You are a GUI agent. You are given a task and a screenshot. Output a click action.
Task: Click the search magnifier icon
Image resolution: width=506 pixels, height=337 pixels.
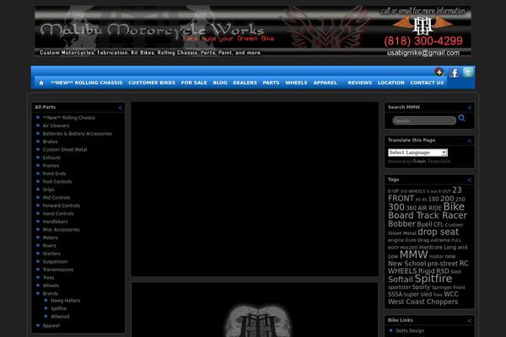tap(462, 118)
